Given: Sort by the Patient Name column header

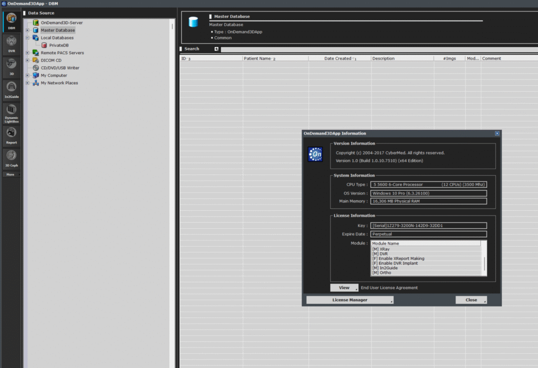Looking at the screenshot, I should click(275, 59).
